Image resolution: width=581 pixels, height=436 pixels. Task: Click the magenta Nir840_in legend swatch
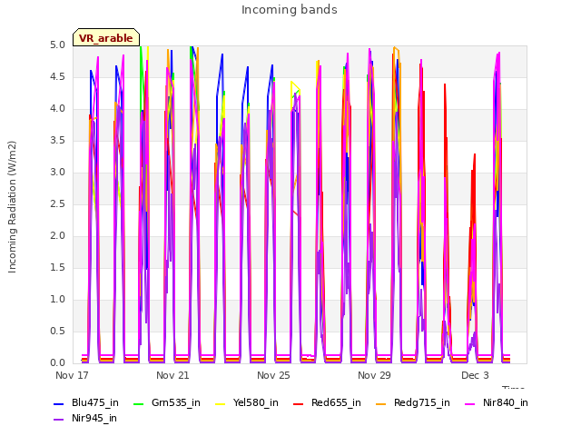[469, 403]
